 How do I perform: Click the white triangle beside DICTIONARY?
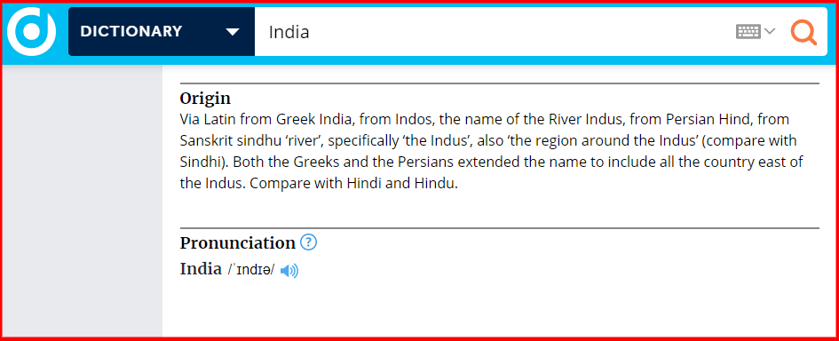pyautogui.click(x=233, y=32)
